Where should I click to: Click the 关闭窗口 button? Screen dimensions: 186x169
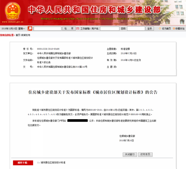(x=130, y=154)
